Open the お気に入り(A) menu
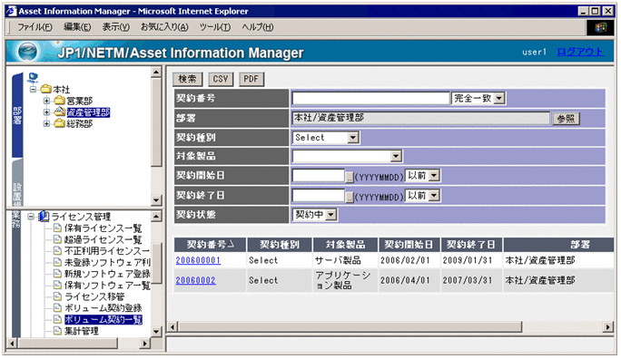 tap(164, 27)
